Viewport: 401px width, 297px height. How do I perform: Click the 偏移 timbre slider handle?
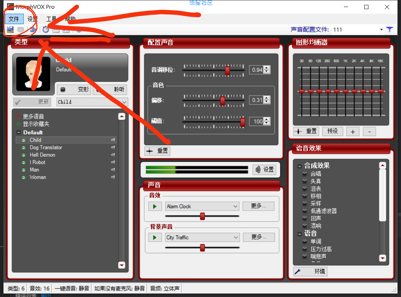[222, 101]
